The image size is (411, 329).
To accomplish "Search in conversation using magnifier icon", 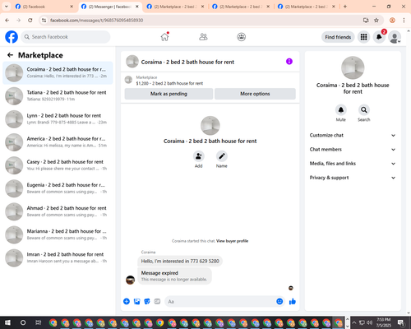I will (x=364, y=110).
